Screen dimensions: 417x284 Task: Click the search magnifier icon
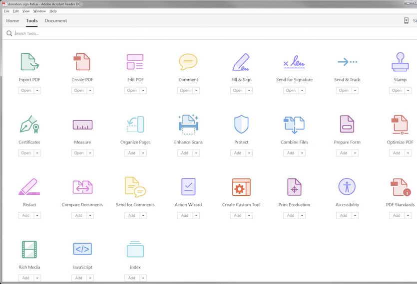(9, 33)
